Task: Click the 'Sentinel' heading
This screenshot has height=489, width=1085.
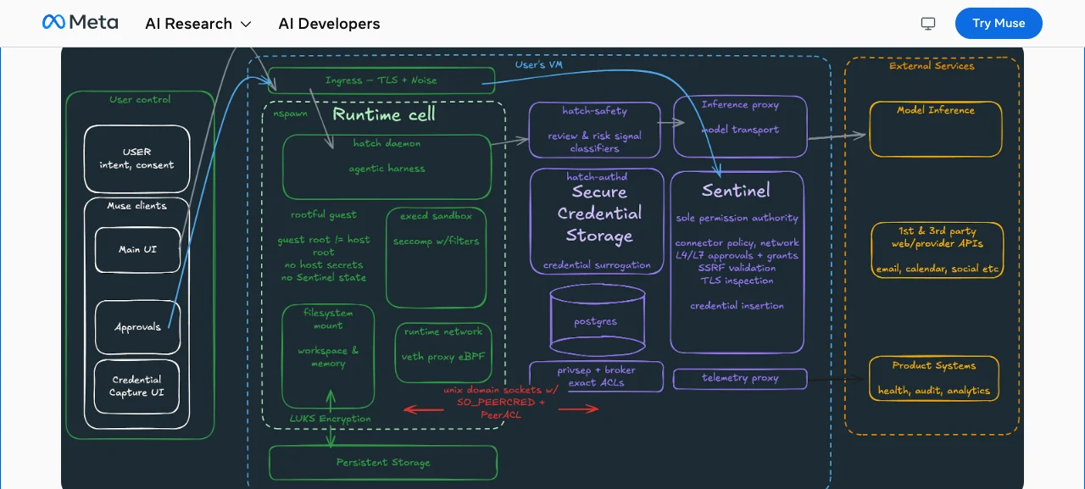Action: coord(736,191)
